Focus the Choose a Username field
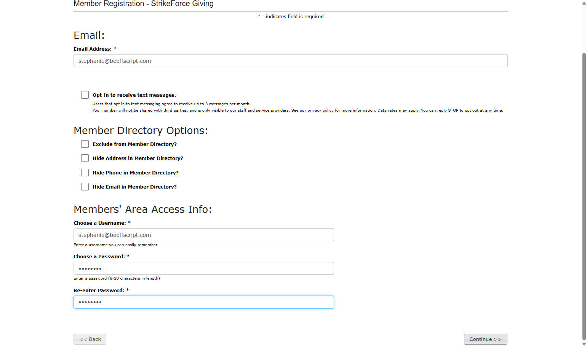 (x=204, y=235)
